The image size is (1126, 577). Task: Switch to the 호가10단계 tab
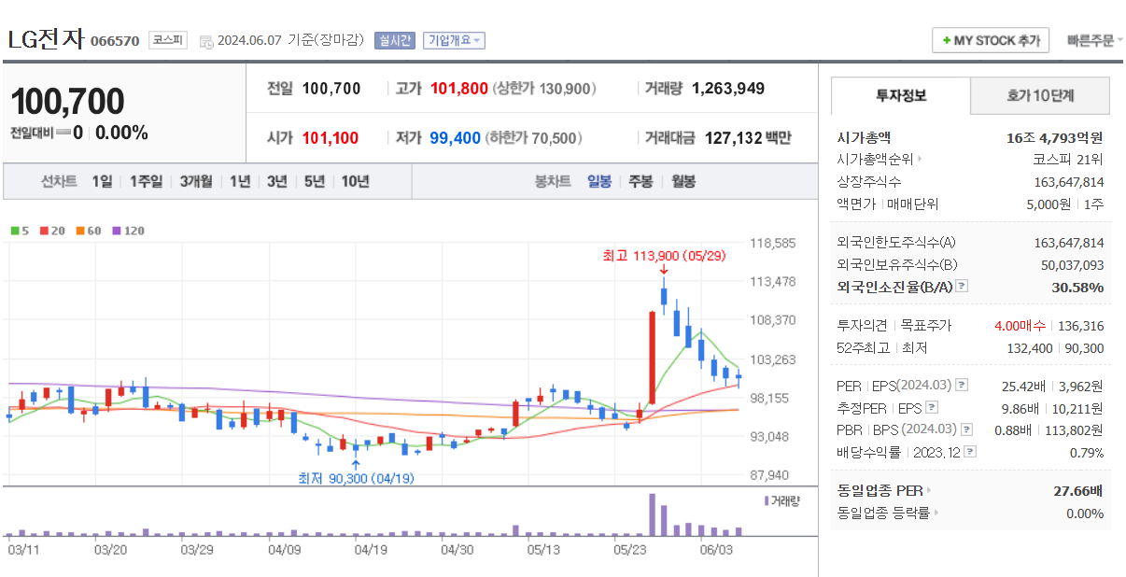(1040, 95)
